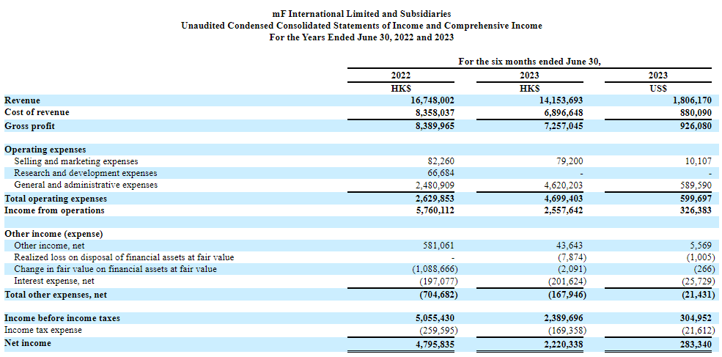Image resolution: width=722 pixels, height=357 pixels.
Task: Click the 'Cost of revenue' row label
Action: 37,112
